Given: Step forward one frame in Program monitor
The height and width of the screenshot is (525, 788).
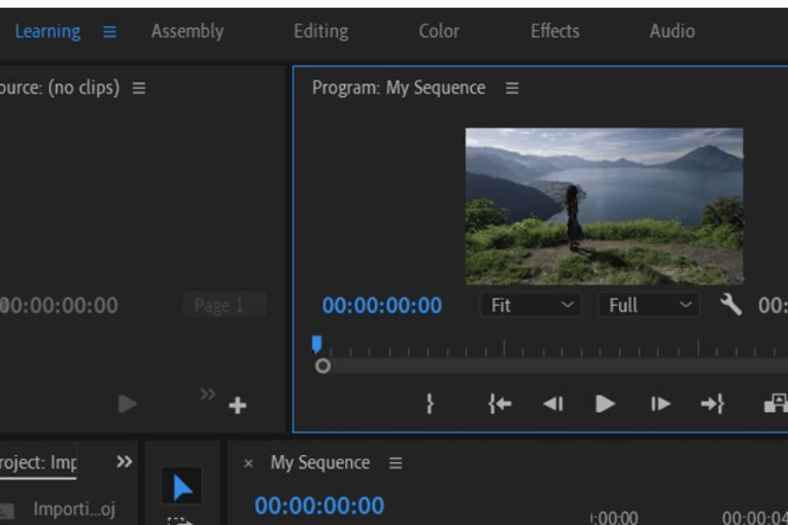Looking at the screenshot, I should [x=660, y=403].
